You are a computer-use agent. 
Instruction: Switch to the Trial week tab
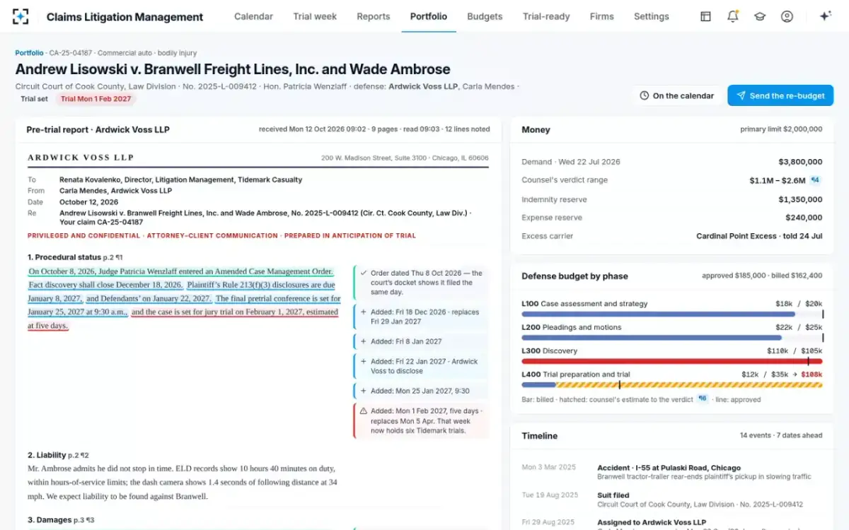315,16
